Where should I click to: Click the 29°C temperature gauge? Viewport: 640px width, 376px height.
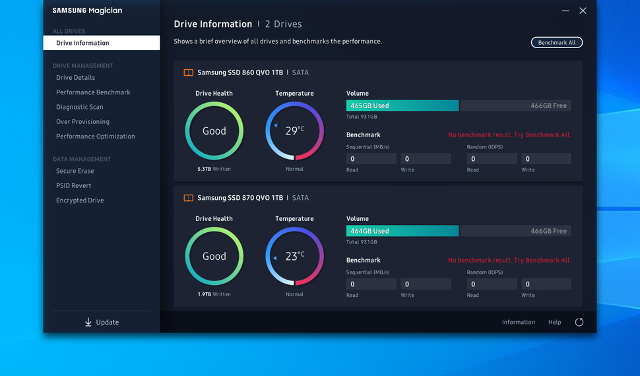(x=294, y=131)
